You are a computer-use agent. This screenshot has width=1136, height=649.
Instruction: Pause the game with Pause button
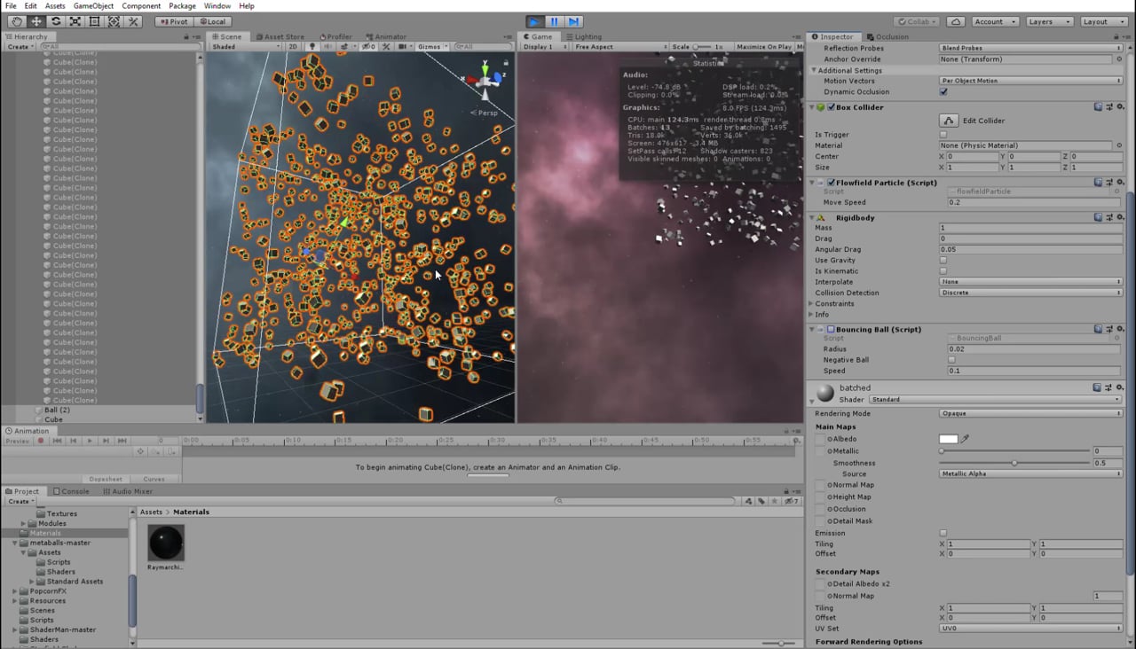click(554, 21)
